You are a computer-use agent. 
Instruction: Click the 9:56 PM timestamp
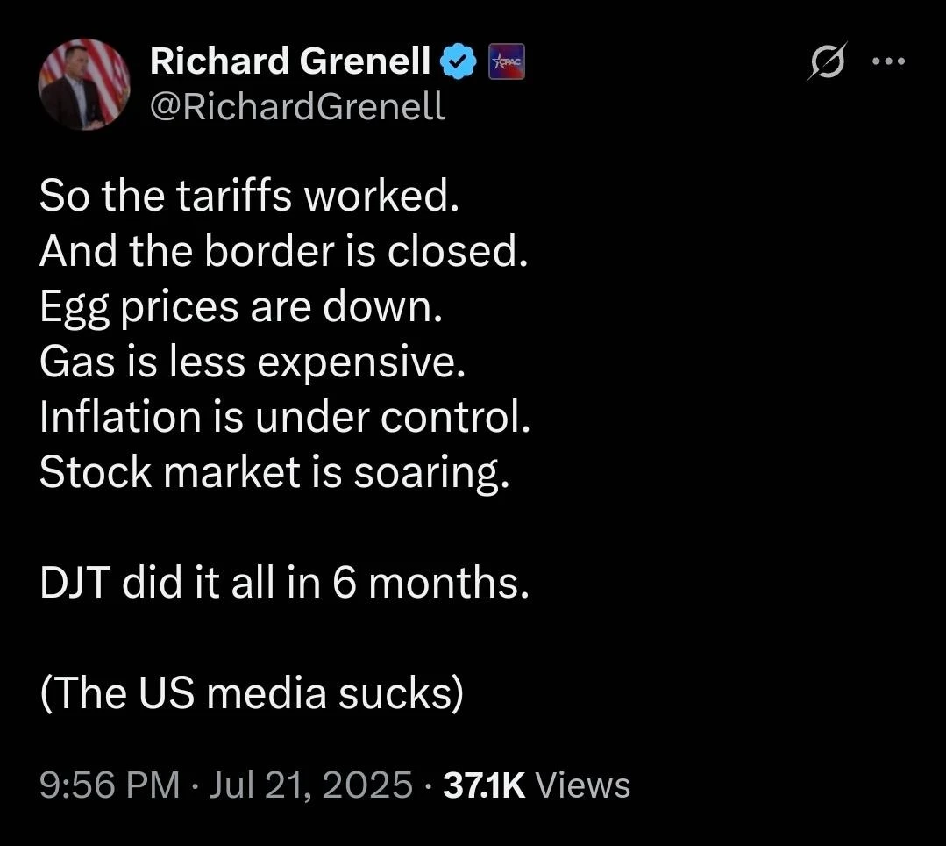tap(110, 784)
